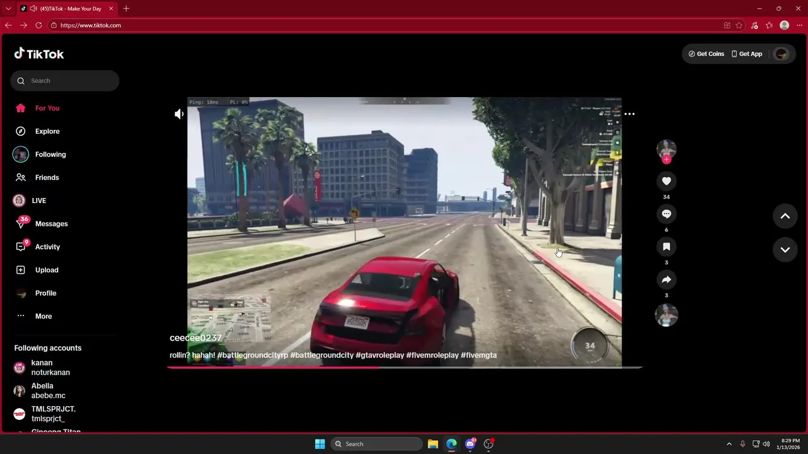Open the sound disc thumbnail below share
The width and height of the screenshot is (808, 454).
(x=667, y=315)
